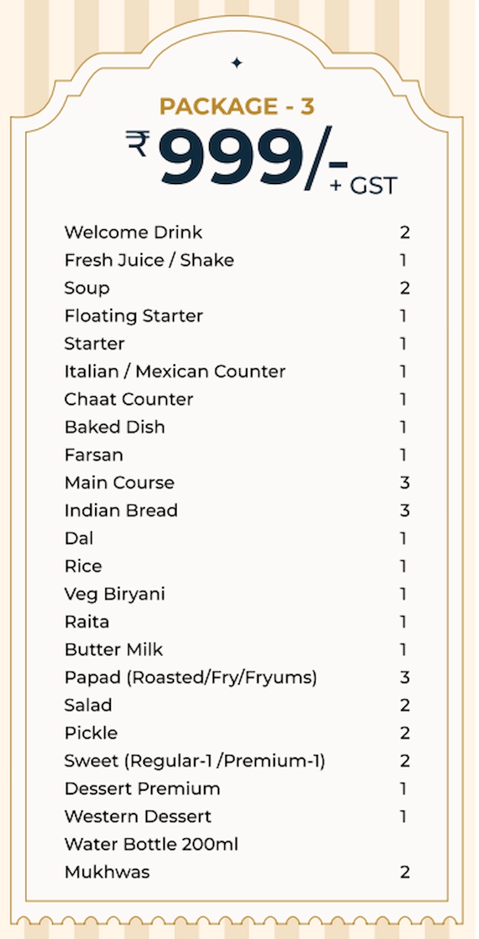Click the Fresh Juice / Shake row

tap(237, 260)
